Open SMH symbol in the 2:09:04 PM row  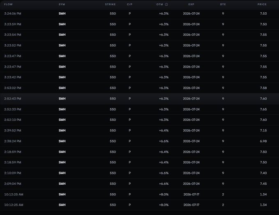62,183
